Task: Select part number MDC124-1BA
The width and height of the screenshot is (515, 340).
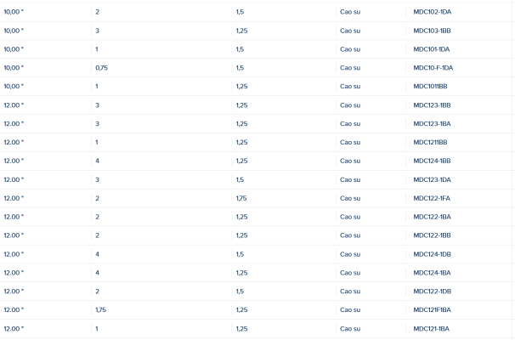Action: [432, 273]
